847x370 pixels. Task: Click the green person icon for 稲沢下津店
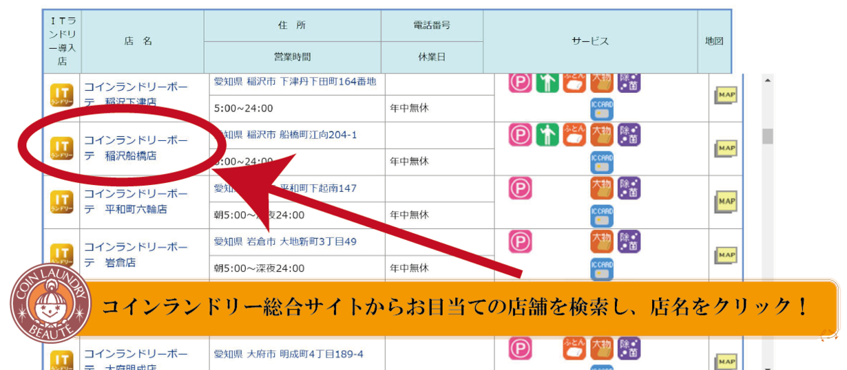pyautogui.click(x=547, y=82)
